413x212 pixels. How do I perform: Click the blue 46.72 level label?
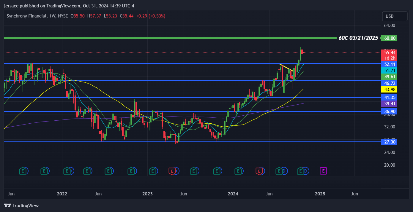[x=390, y=83]
